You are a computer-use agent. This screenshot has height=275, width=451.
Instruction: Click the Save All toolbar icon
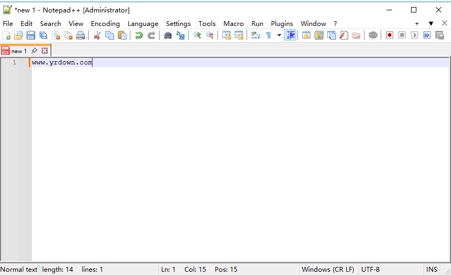[43, 35]
